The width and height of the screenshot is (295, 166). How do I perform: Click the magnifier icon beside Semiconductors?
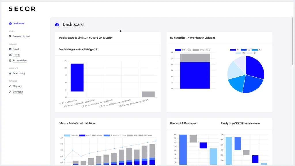pos(10,36)
